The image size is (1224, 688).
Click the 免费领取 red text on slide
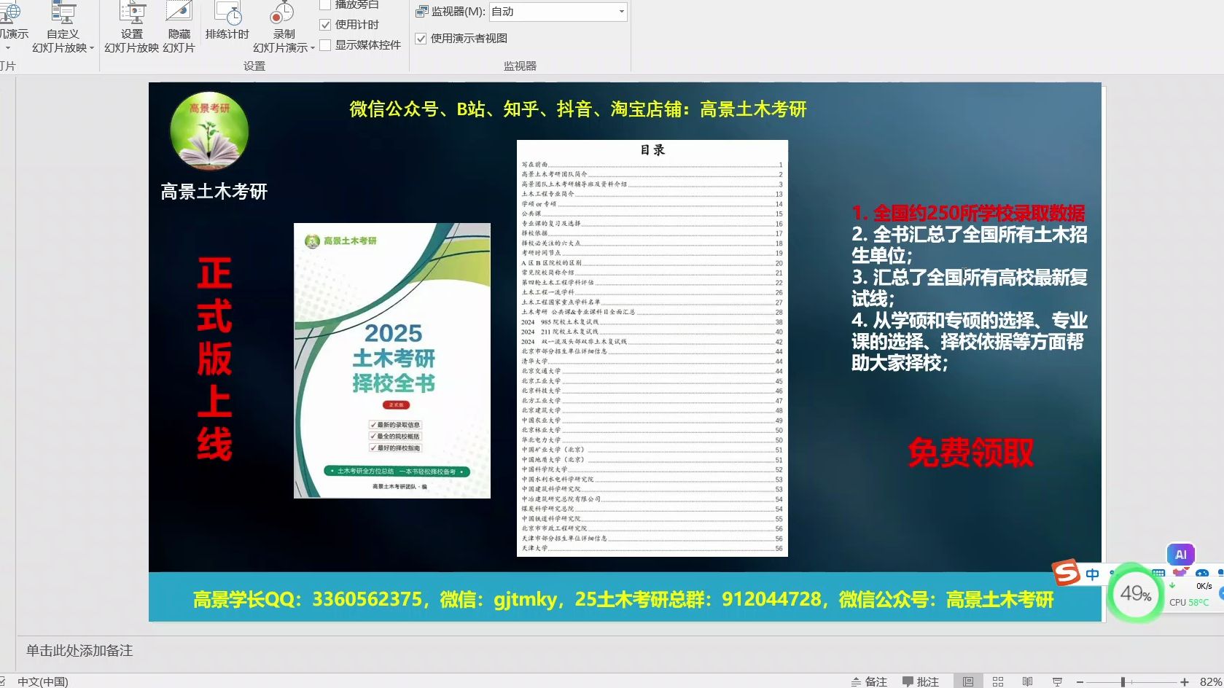(x=970, y=453)
